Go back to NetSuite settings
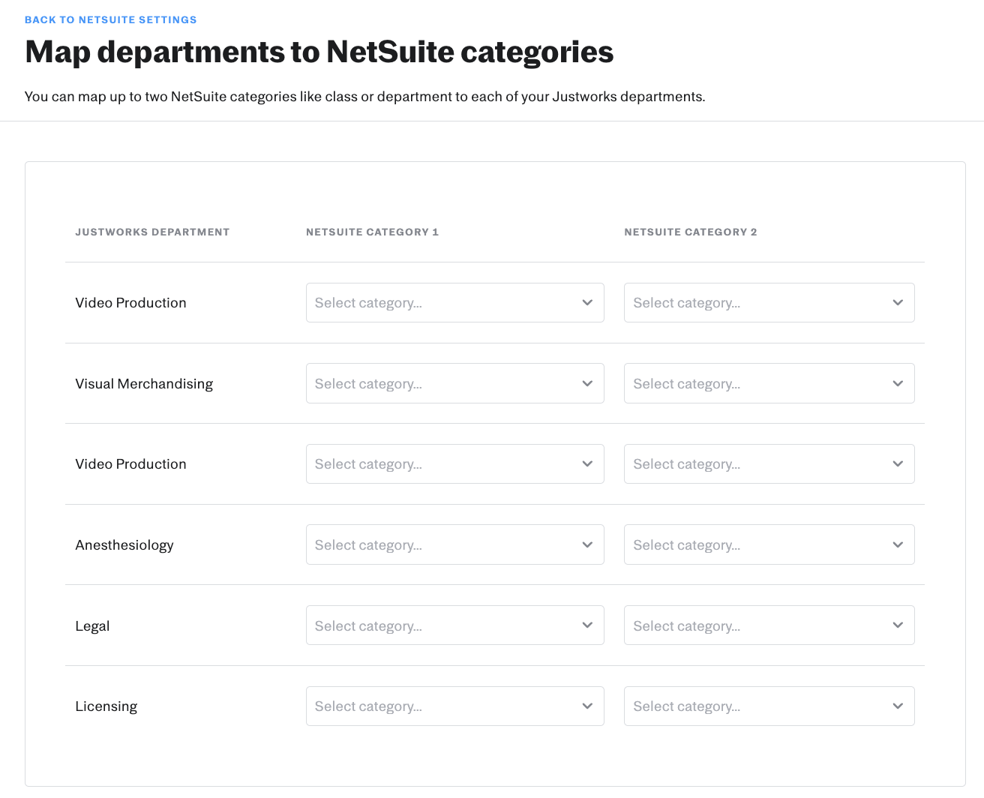984x798 pixels. click(x=110, y=19)
